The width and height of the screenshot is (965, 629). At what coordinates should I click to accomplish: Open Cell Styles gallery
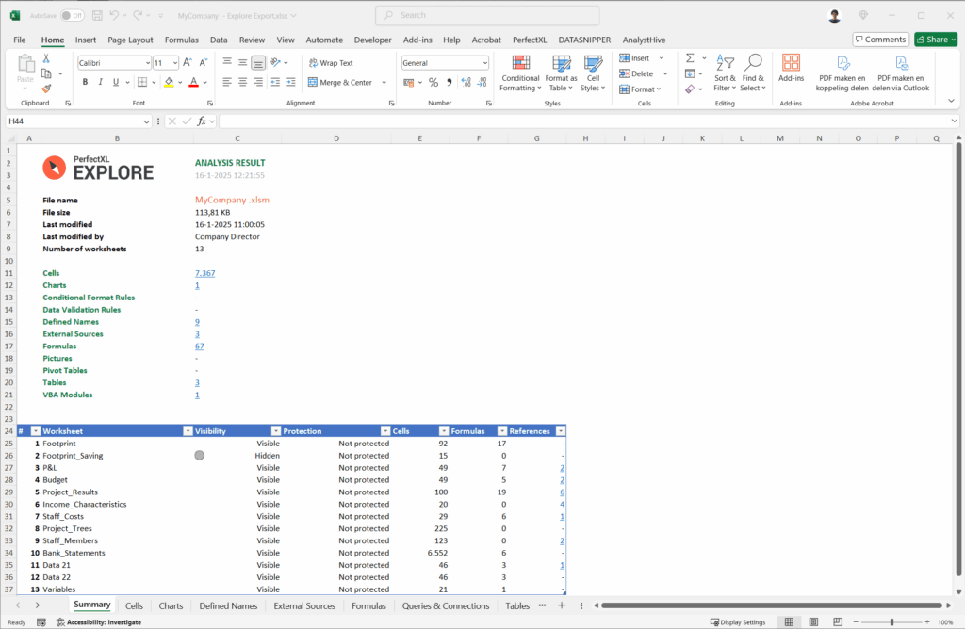(593, 73)
